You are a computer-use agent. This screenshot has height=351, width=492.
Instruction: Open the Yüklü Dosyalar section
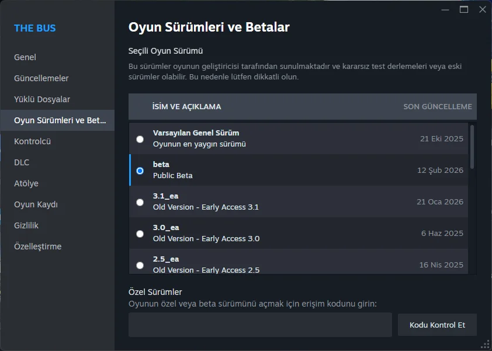coord(42,99)
